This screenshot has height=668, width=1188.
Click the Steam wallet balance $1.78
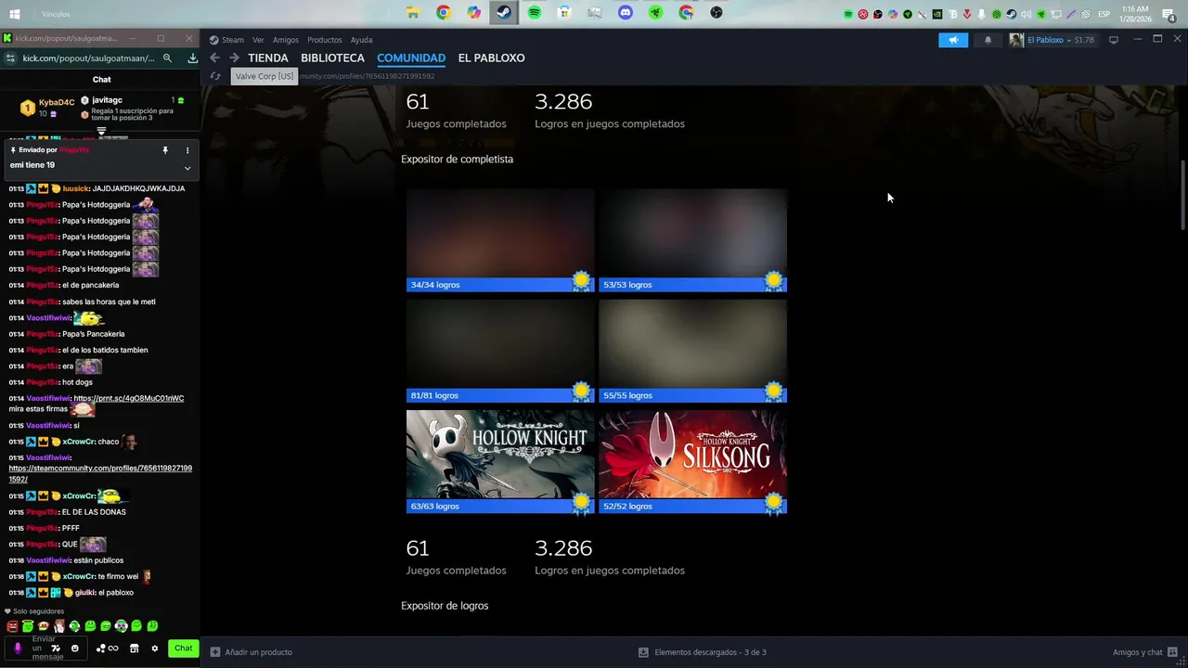1084,40
